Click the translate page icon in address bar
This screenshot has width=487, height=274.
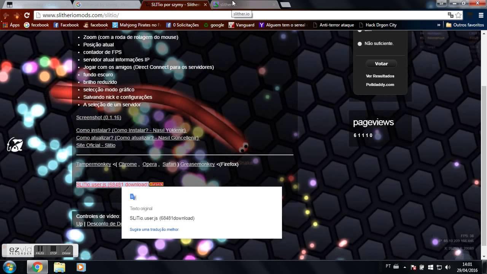tap(450, 15)
